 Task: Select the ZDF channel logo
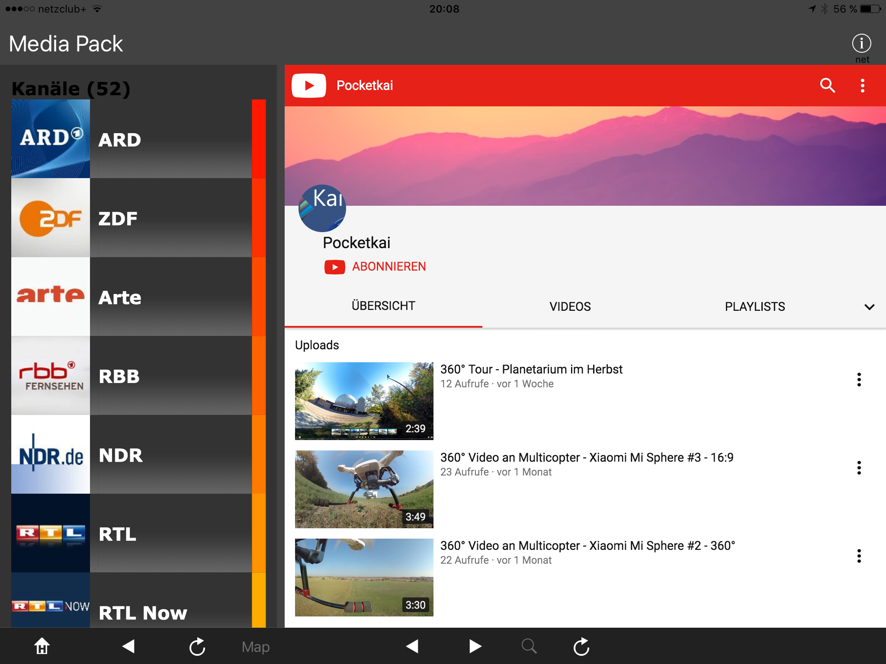tap(51, 218)
